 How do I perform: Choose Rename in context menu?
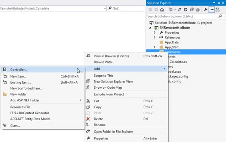(126, 125)
